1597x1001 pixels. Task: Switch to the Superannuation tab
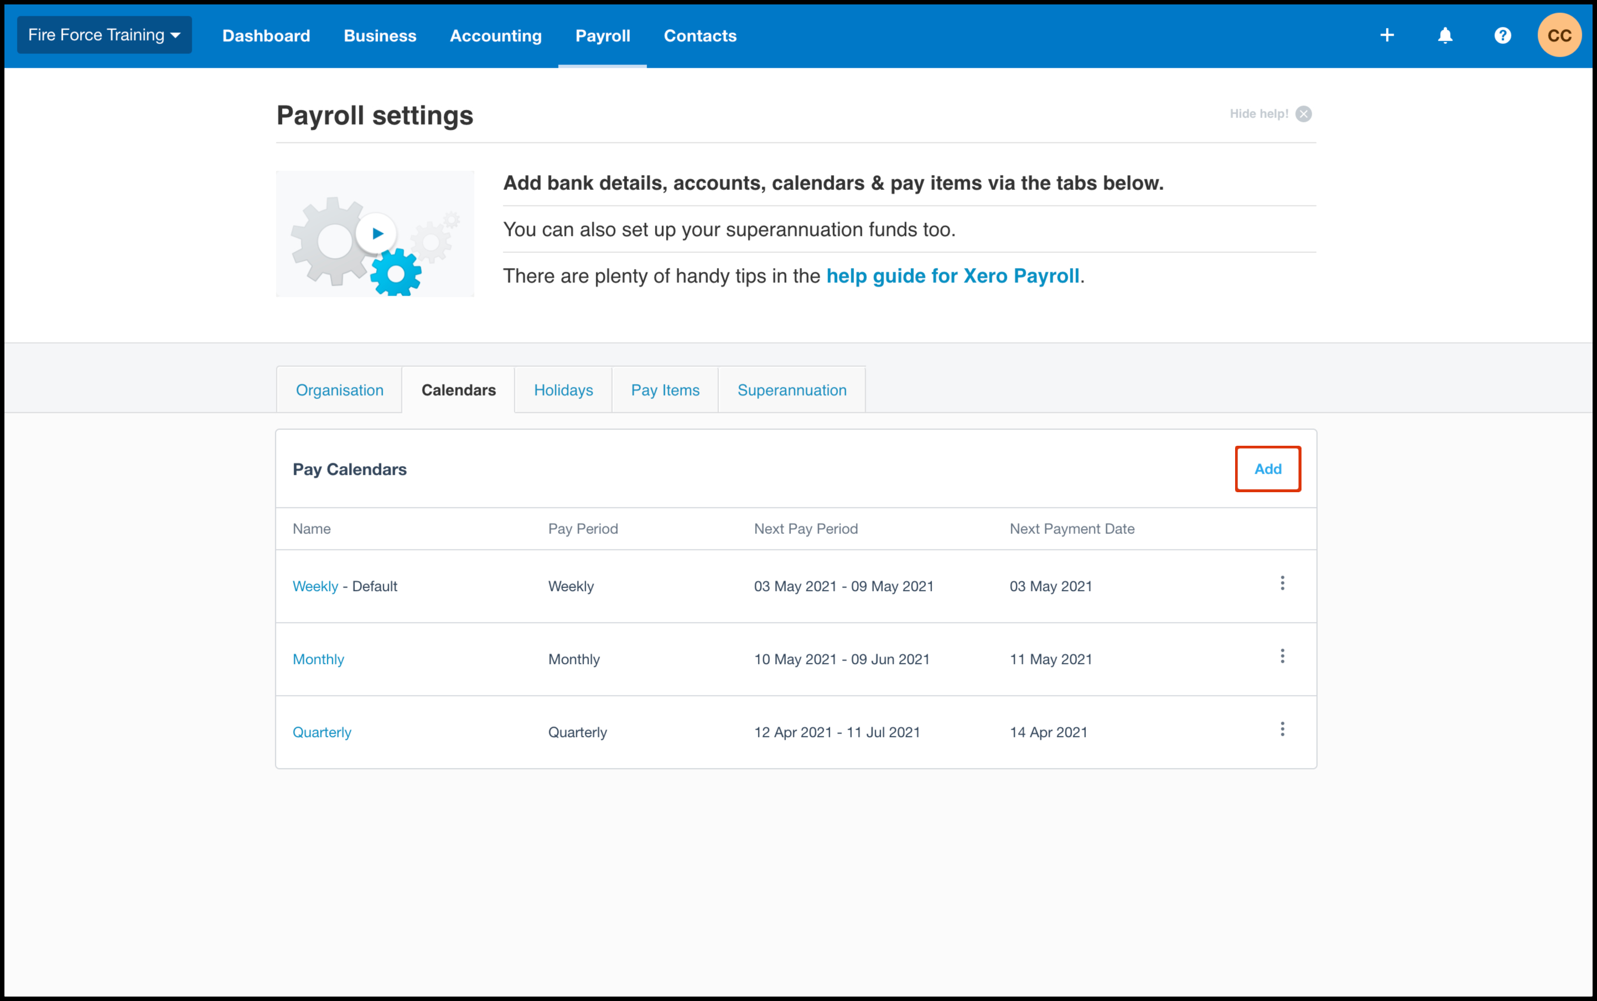click(791, 390)
